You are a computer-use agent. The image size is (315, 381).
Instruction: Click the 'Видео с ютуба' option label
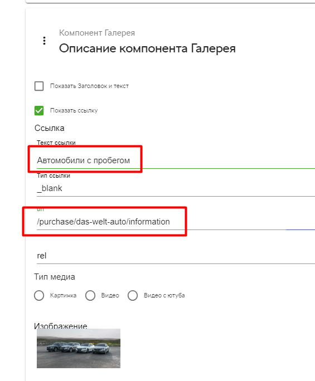pos(164,295)
